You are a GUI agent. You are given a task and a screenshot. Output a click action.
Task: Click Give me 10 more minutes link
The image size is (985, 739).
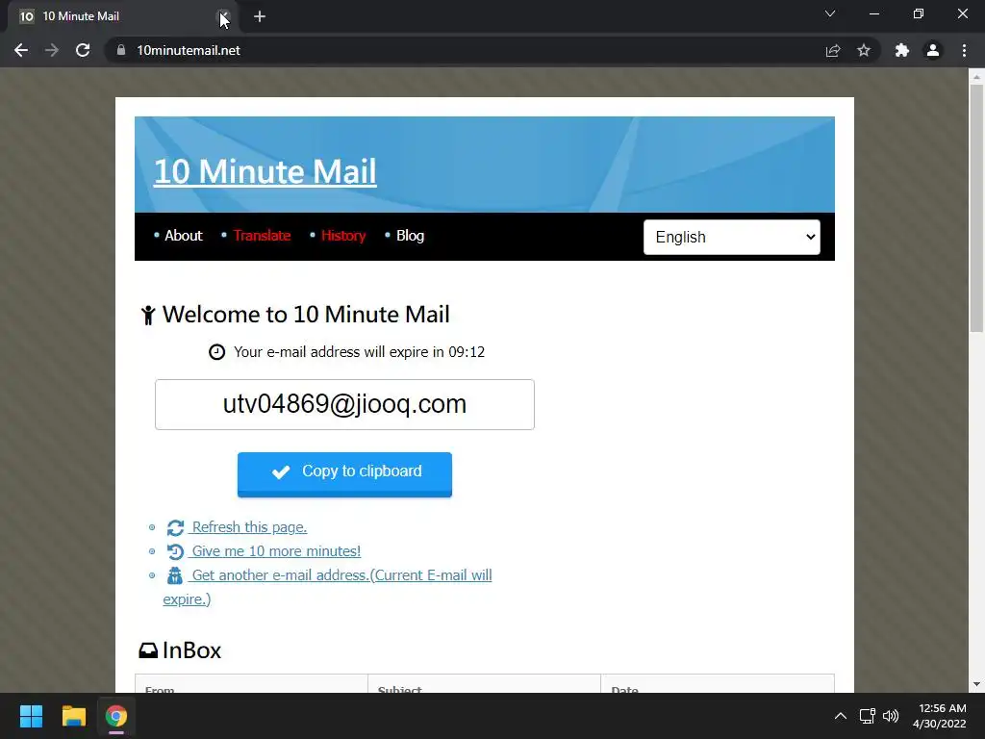click(x=276, y=551)
